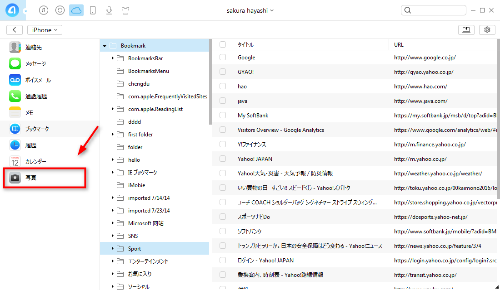
Task: Click the ログイン - Yahoo! JAPAN title
Action: [265, 261]
